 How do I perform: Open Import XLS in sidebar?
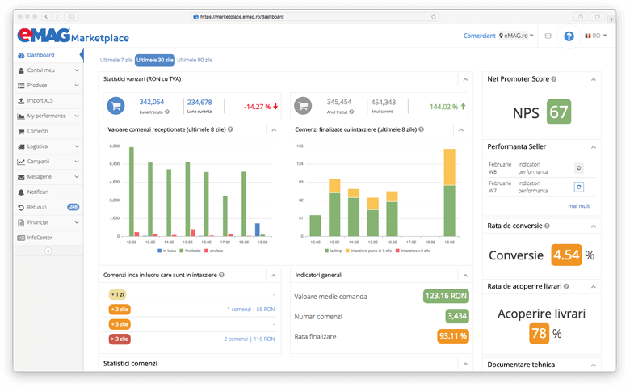[48, 100]
